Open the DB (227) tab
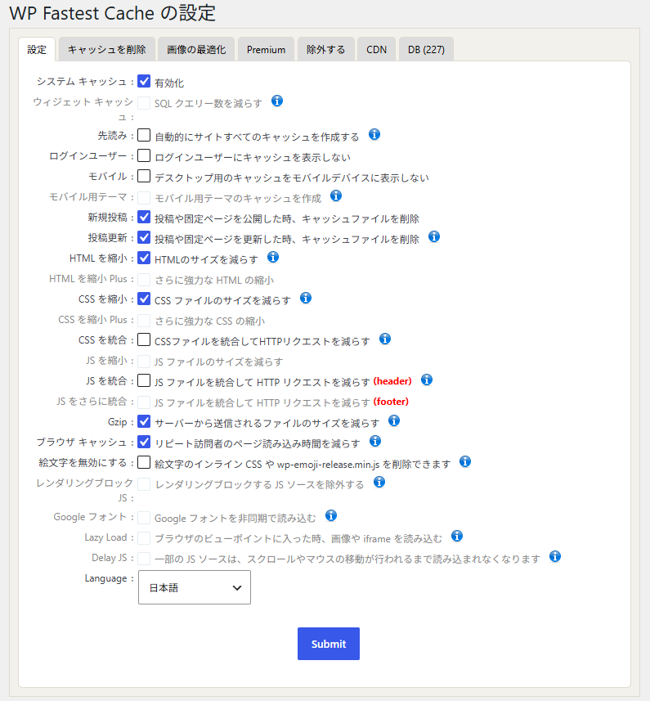Viewport: 650px width, 701px height. [x=426, y=49]
